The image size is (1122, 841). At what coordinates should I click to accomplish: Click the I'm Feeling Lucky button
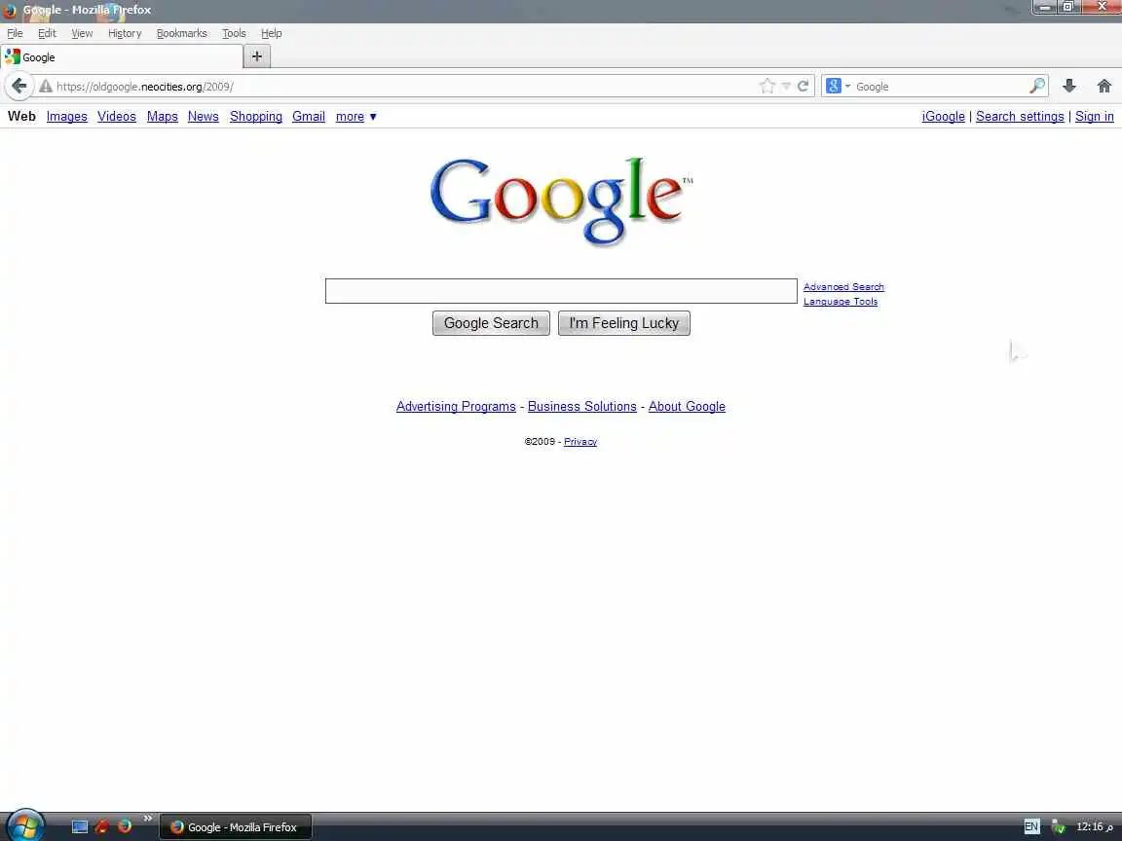[624, 323]
